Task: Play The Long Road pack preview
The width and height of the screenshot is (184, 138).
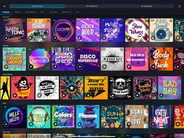Action: click(39, 95)
